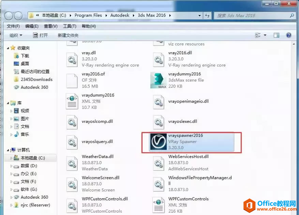
Task: Click the WebServicesHost.dll file icon
Action: point(159,163)
